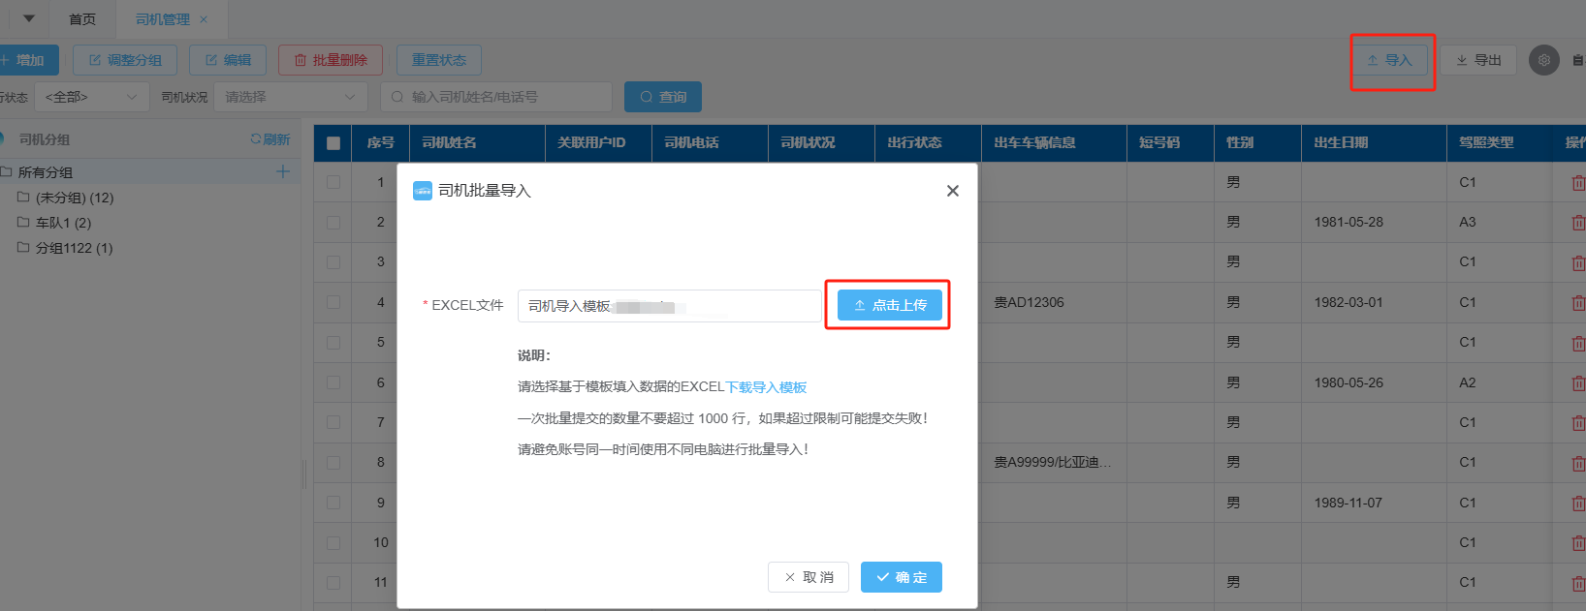Click delete trash icon in row 1

(x=1577, y=183)
